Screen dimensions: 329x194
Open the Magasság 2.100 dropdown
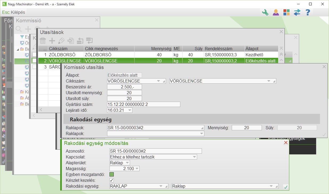(137, 169)
